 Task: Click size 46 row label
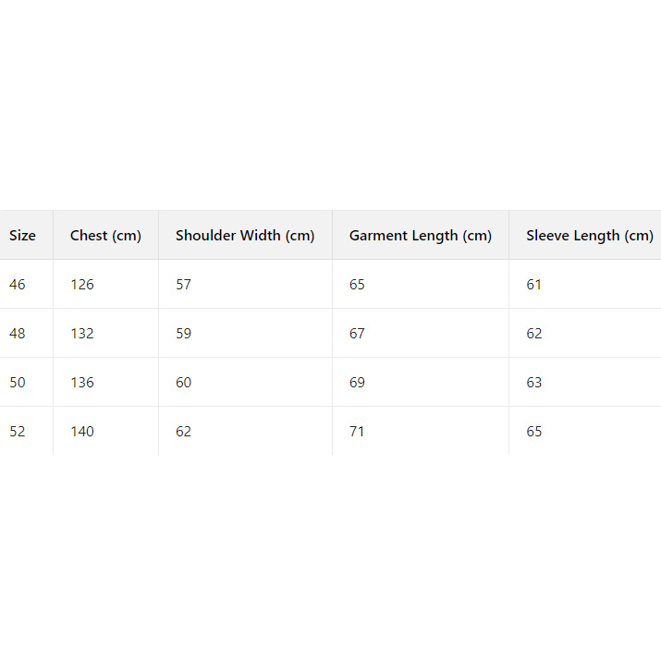(18, 285)
